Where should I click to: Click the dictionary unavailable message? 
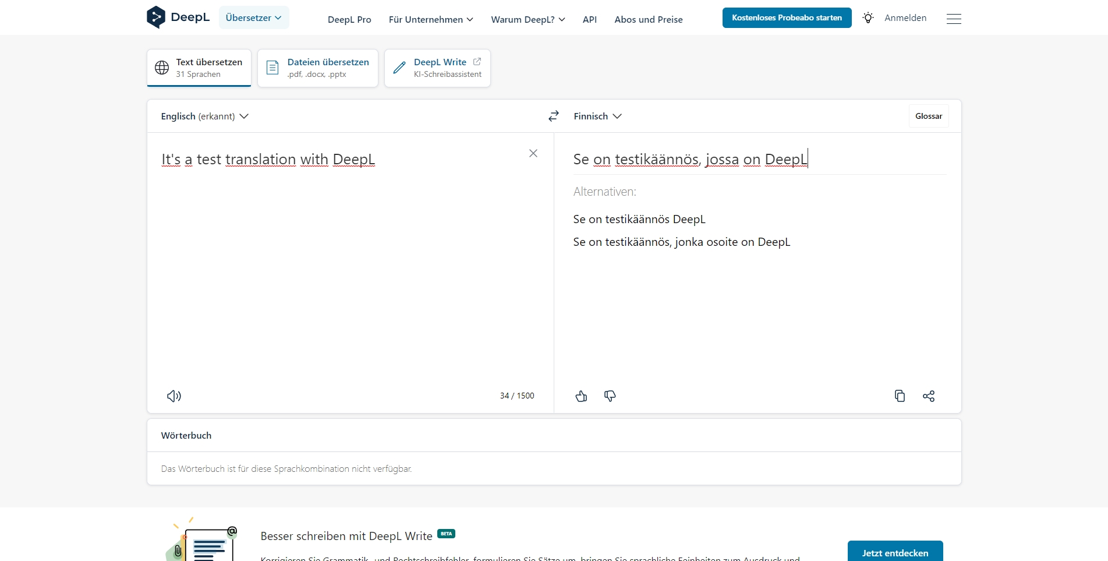(286, 469)
